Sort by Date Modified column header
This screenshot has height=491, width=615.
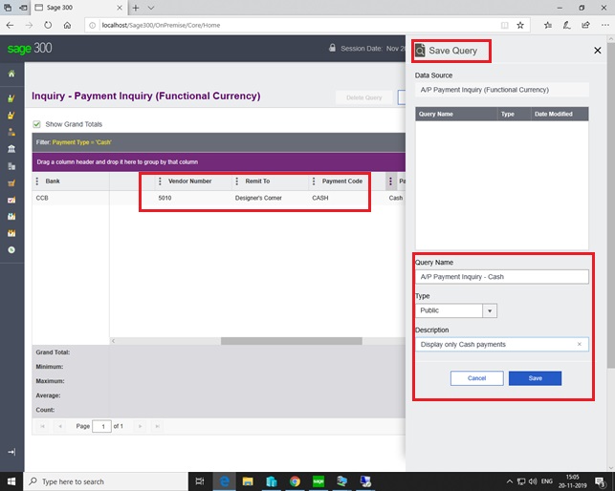(x=559, y=114)
